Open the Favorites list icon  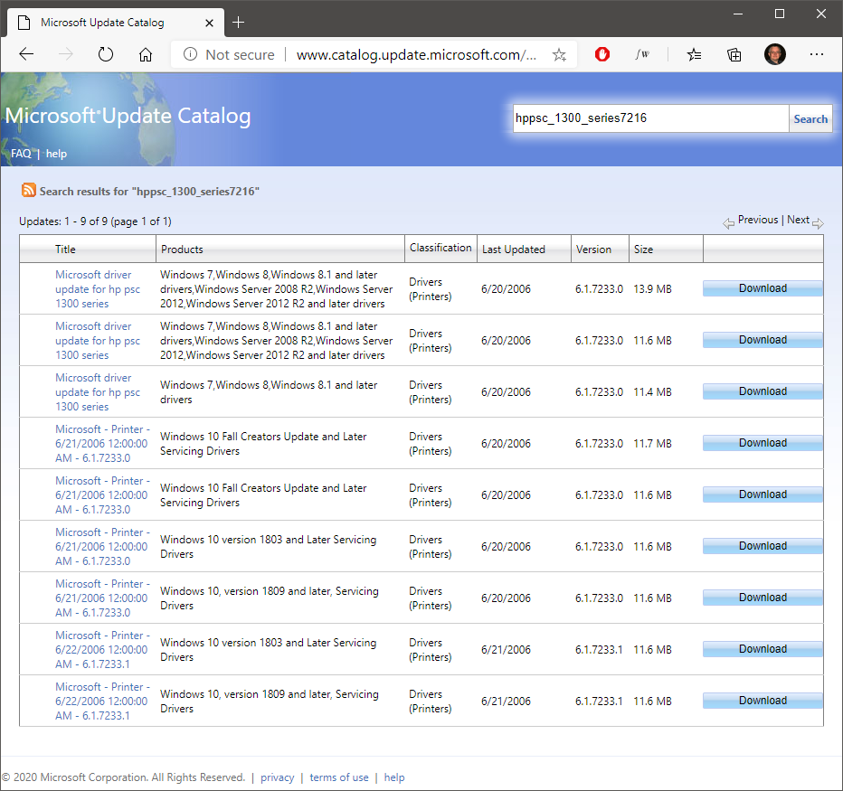[694, 54]
